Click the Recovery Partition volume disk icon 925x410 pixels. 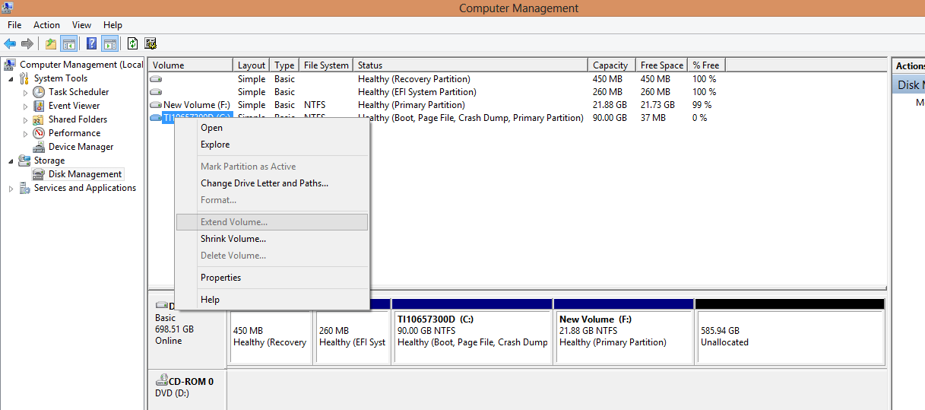tap(156, 79)
